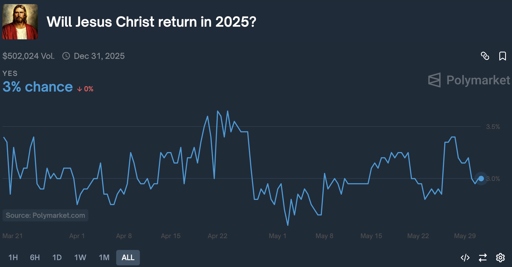Click the swap arrows icon
The height and width of the screenshot is (267, 512).
click(483, 258)
